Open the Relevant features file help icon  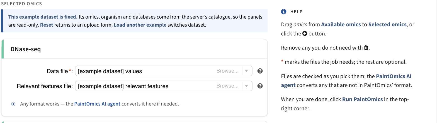pyautogui.click(x=260, y=86)
